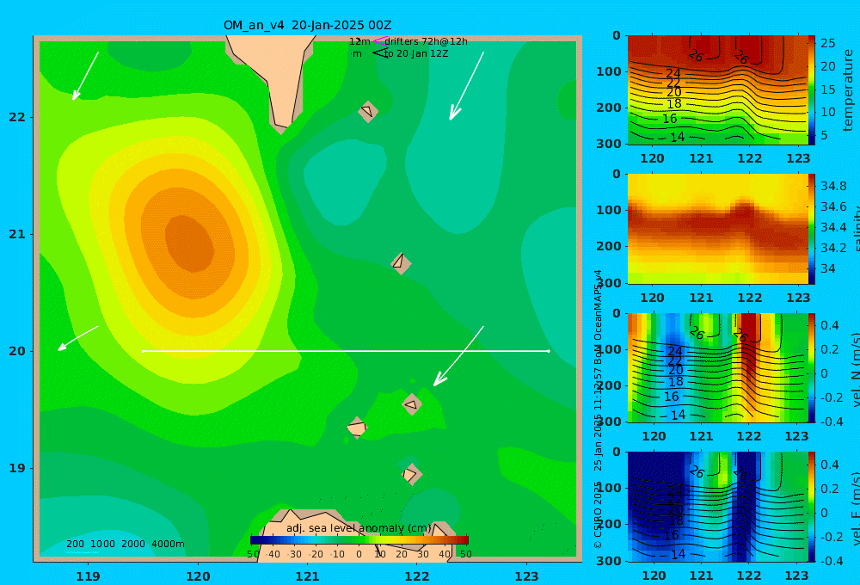This screenshot has height=585, width=860.
Task: Click the vel. N colorbar
Action: [x=812, y=367]
